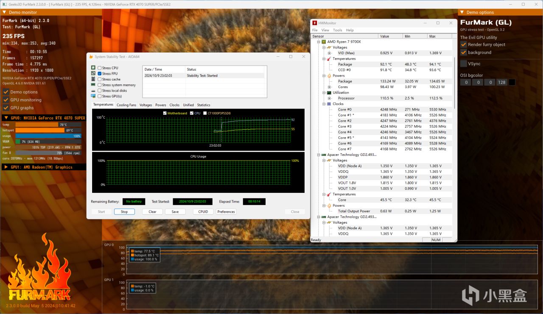Open the Statistics tab in AIDA64

tap(204, 105)
